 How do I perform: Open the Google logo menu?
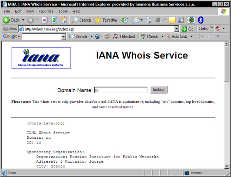(12, 36)
